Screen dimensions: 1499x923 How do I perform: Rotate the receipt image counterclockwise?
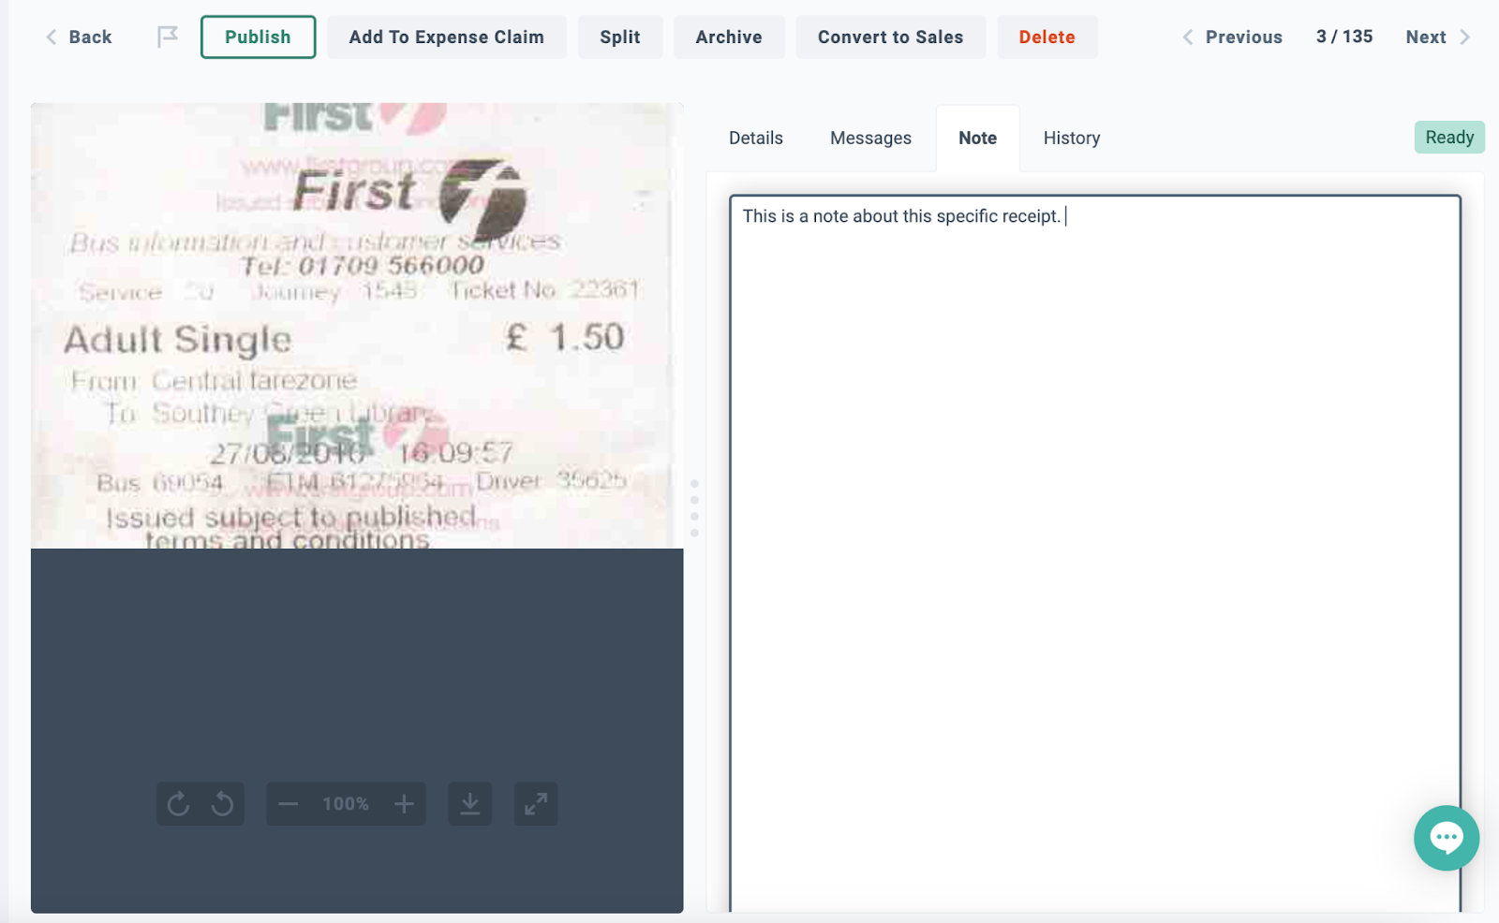(x=222, y=804)
